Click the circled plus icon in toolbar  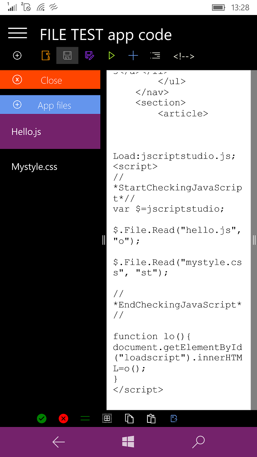point(17,55)
